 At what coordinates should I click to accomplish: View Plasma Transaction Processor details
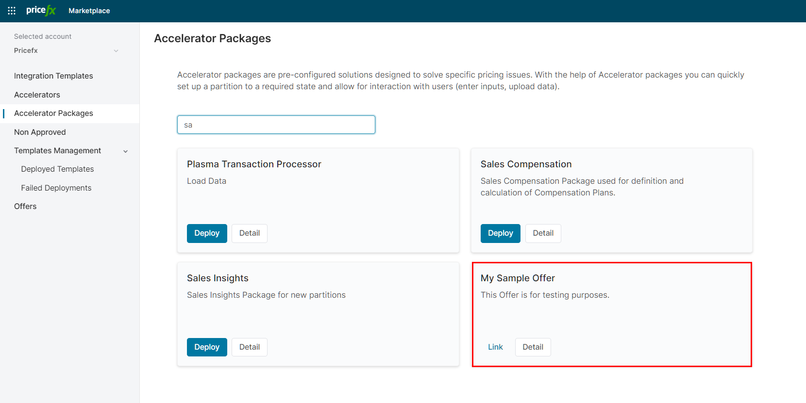click(250, 233)
